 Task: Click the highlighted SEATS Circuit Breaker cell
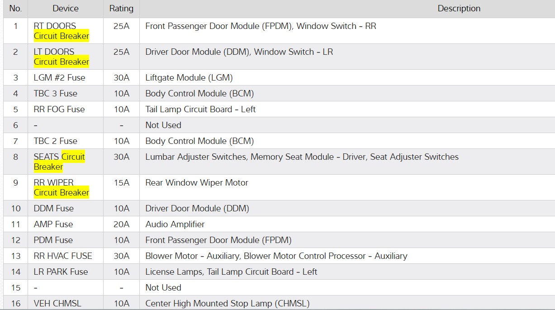pos(59,162)
